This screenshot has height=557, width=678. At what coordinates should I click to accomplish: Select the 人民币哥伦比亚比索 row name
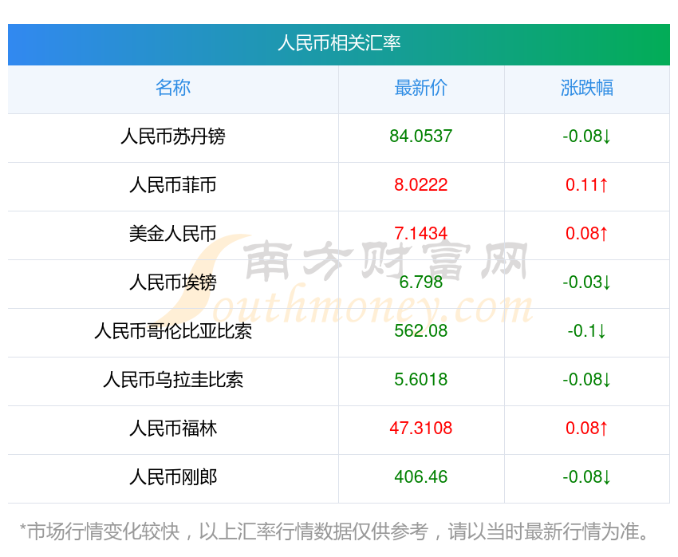pos(173,331)
